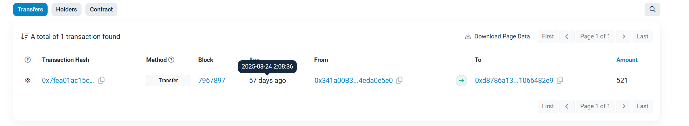Go to next page using bottom chevron
This screenshot has height=126, width=689.
624,106
